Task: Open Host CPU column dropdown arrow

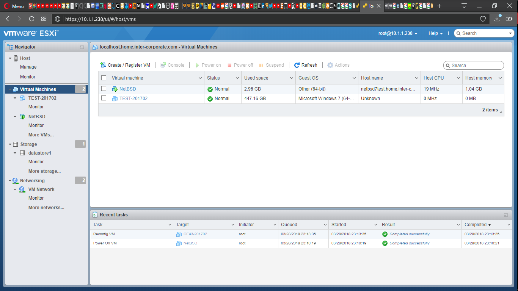Action: [458, 78]
